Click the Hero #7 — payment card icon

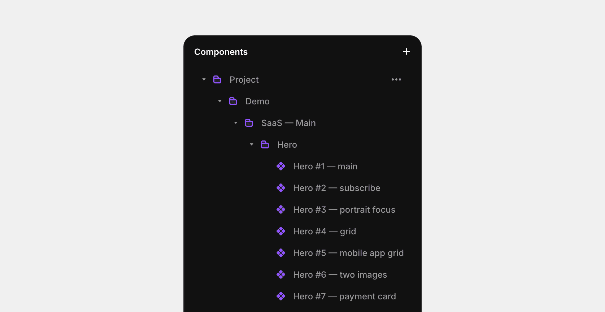pos(281,296)
